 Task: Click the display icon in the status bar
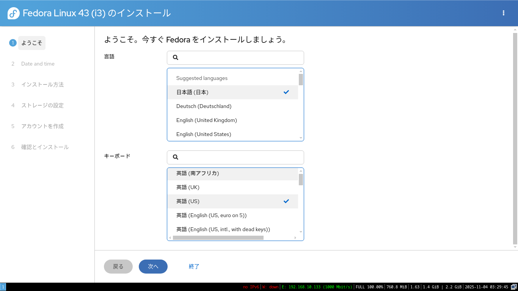coord(514,287)
